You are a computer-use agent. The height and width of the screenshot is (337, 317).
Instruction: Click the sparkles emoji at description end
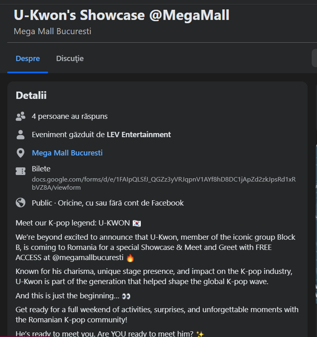[200, 334]
